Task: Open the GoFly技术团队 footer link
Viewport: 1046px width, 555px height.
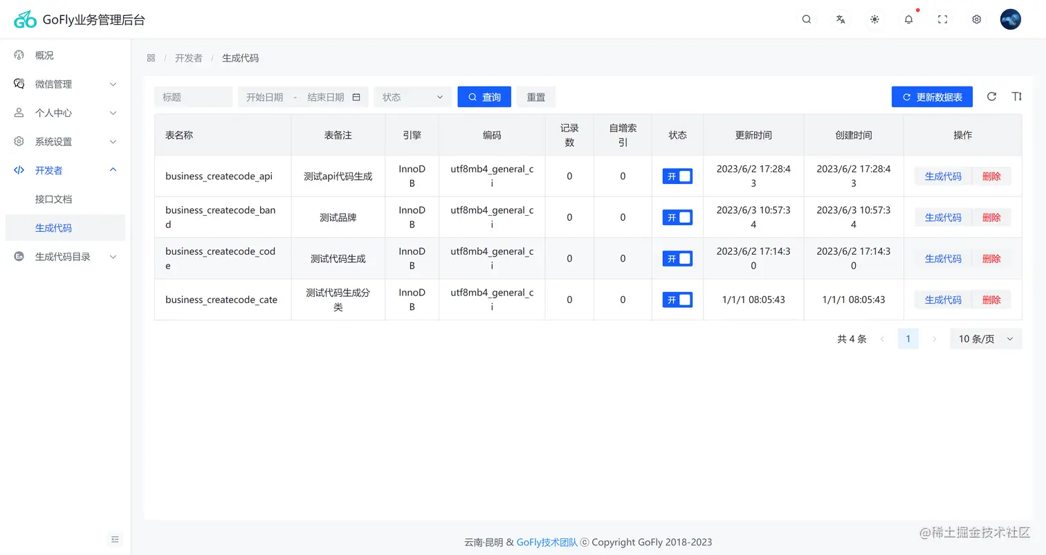Action: 547,543
